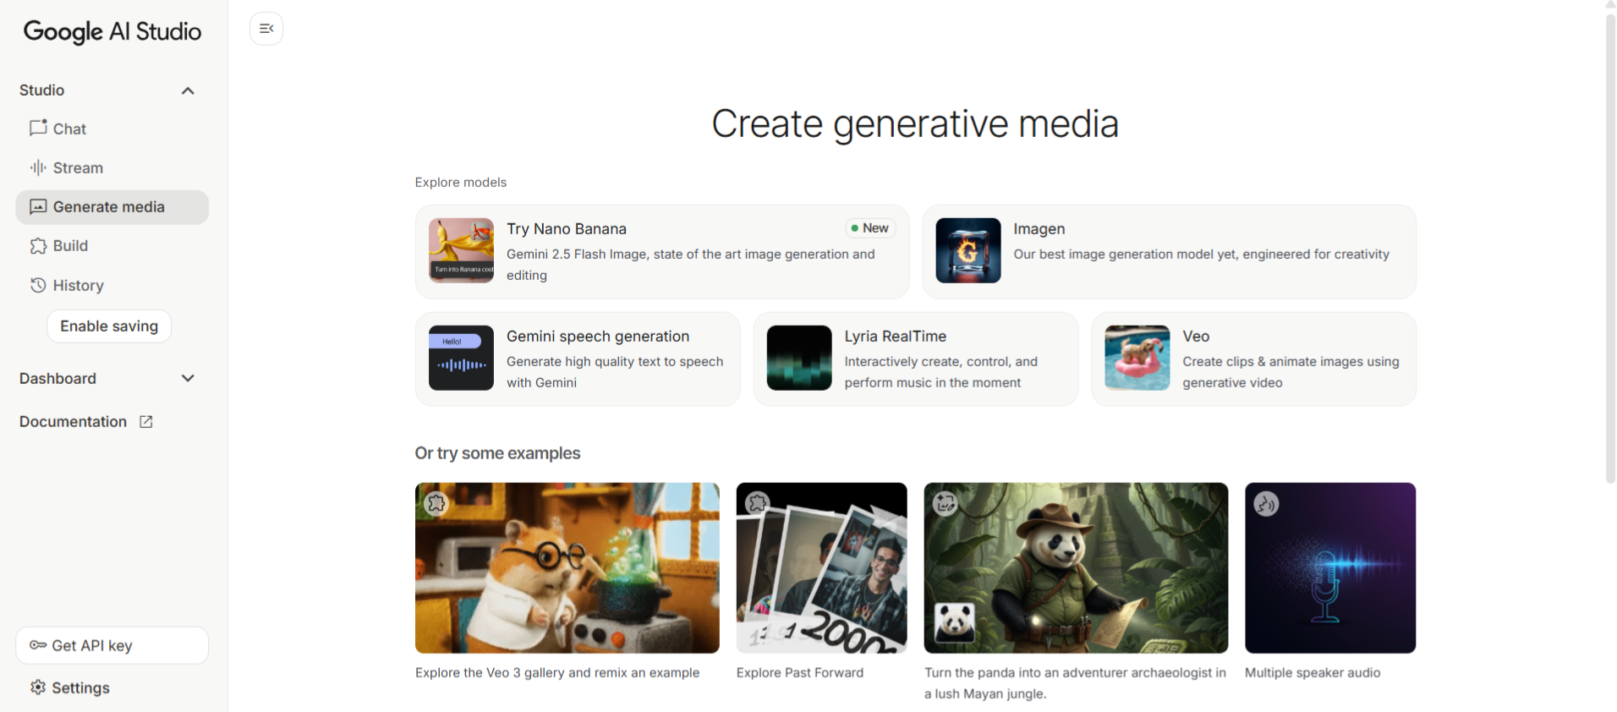Collapse the sidebar with the menu toggle icon

[266, 29]
